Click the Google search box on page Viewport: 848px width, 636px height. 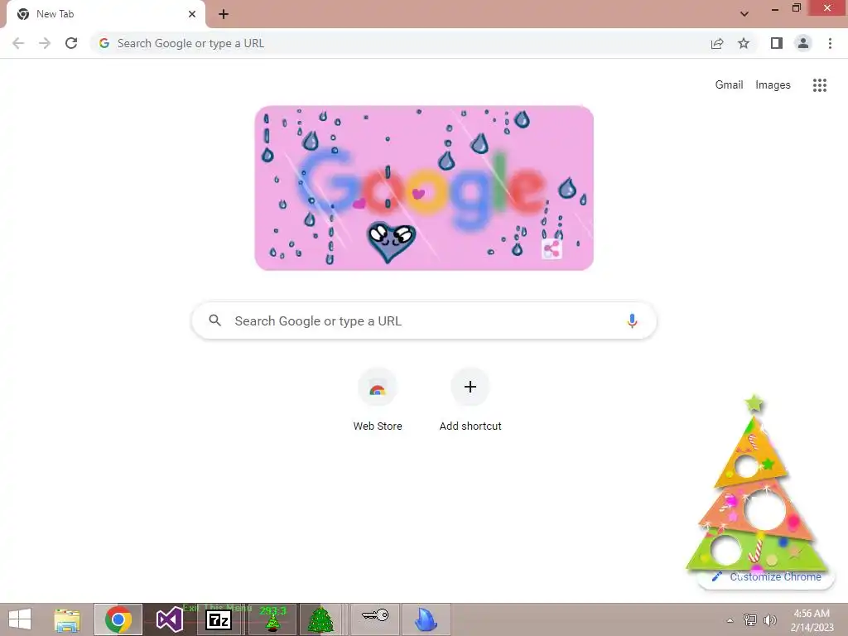(x=424, y=320)
